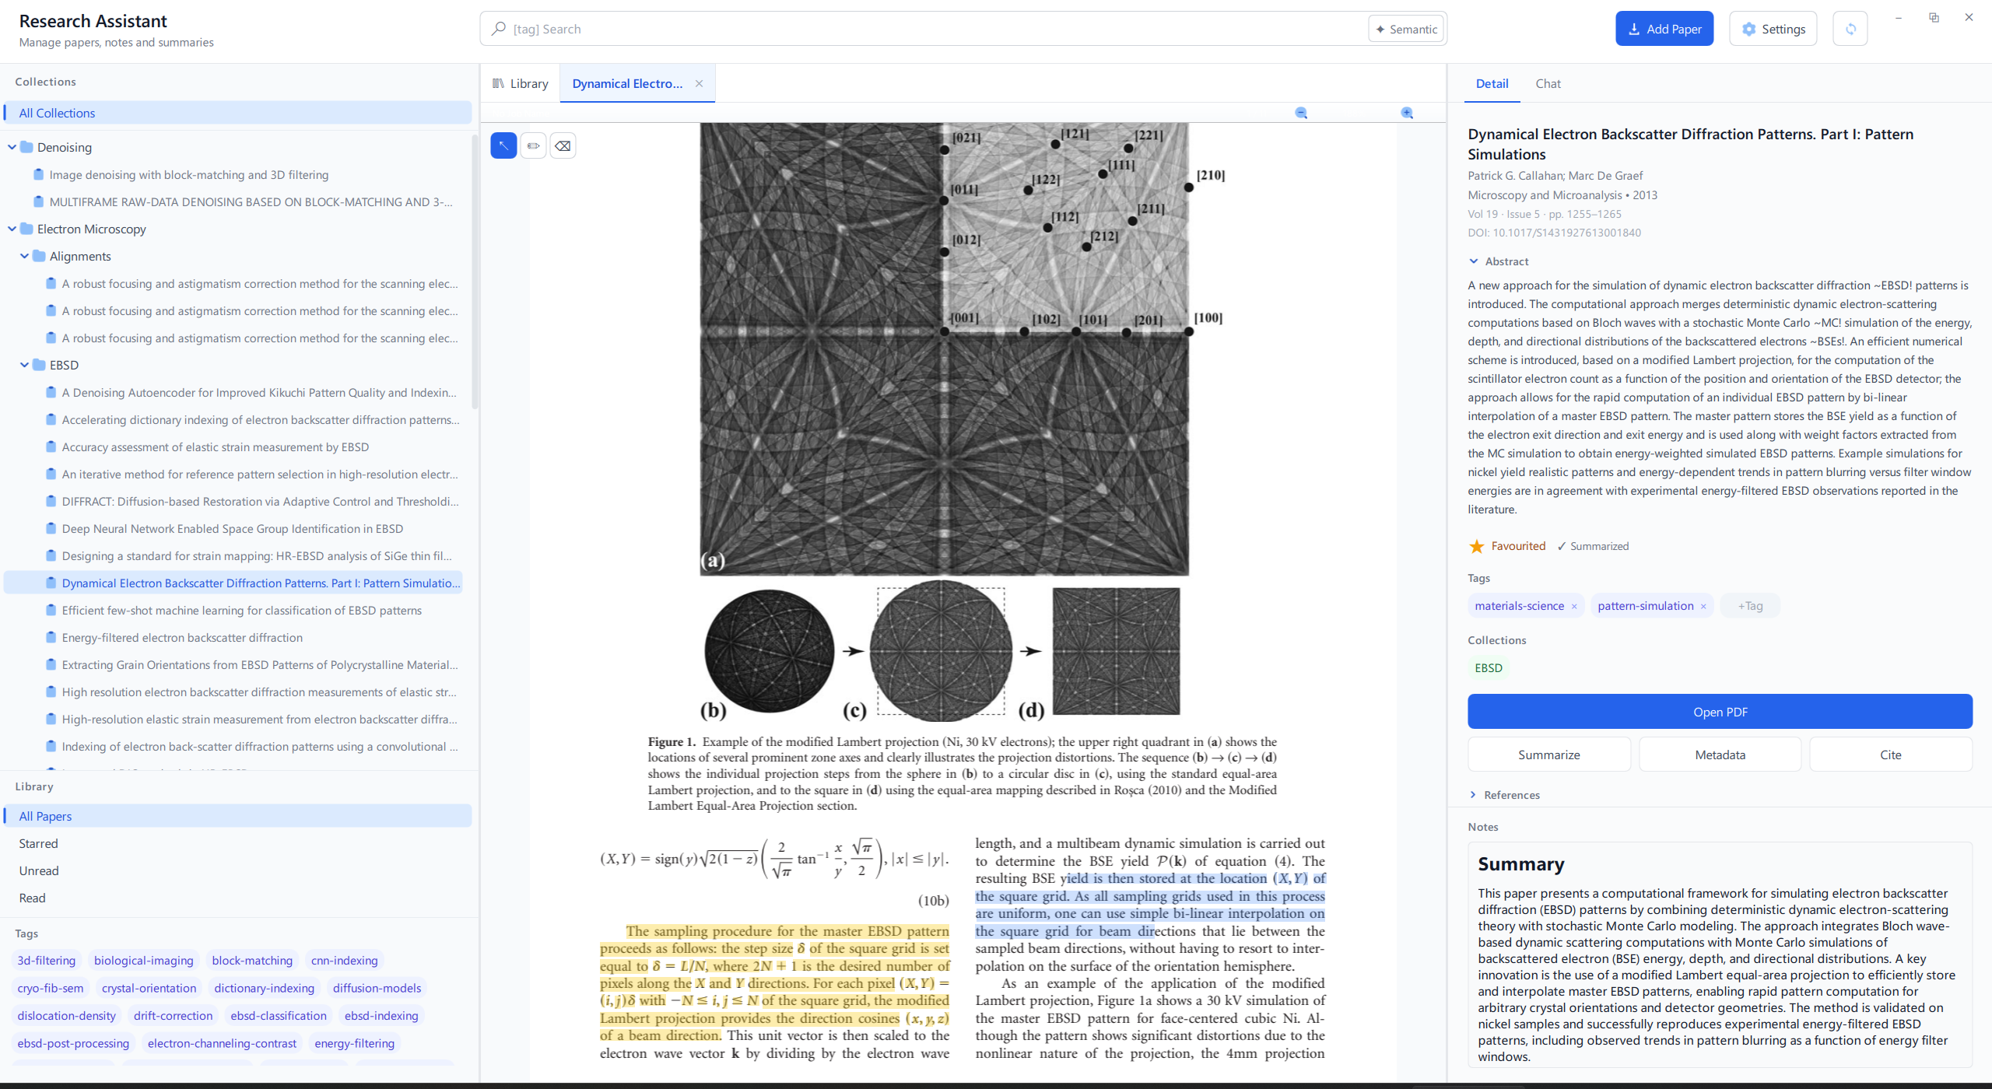Collapse the Abstract section
This screenshot has width=1992, height=1089.
tap(1474, 261)
